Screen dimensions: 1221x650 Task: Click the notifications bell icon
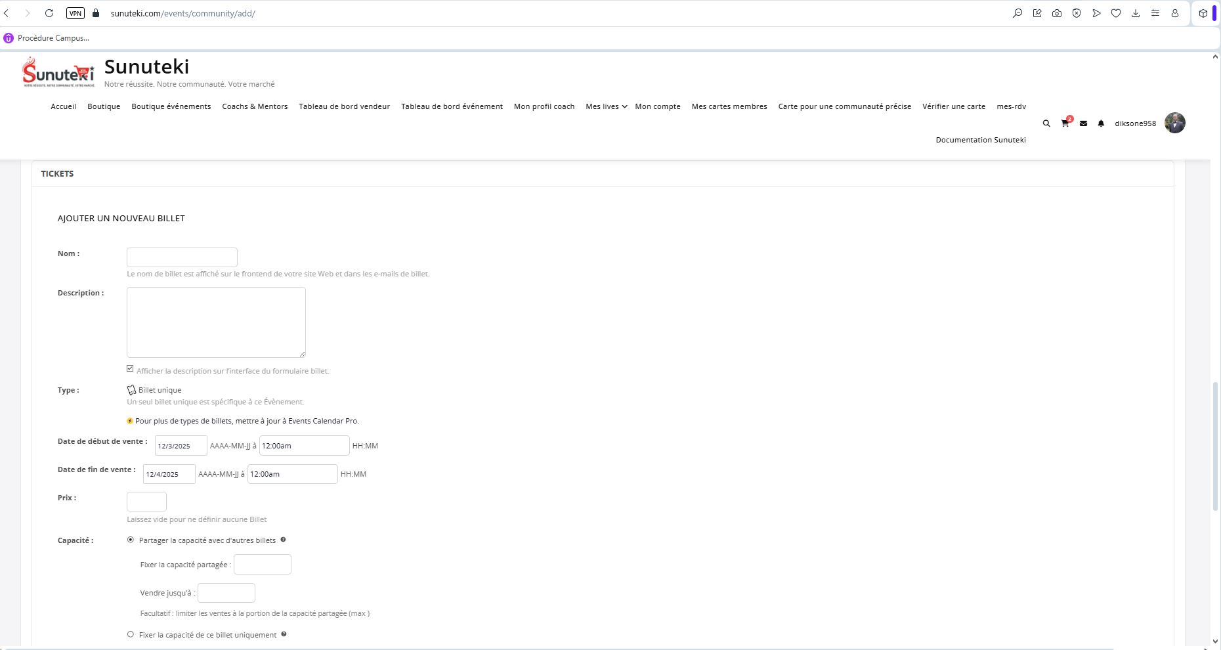(1101, 123)
